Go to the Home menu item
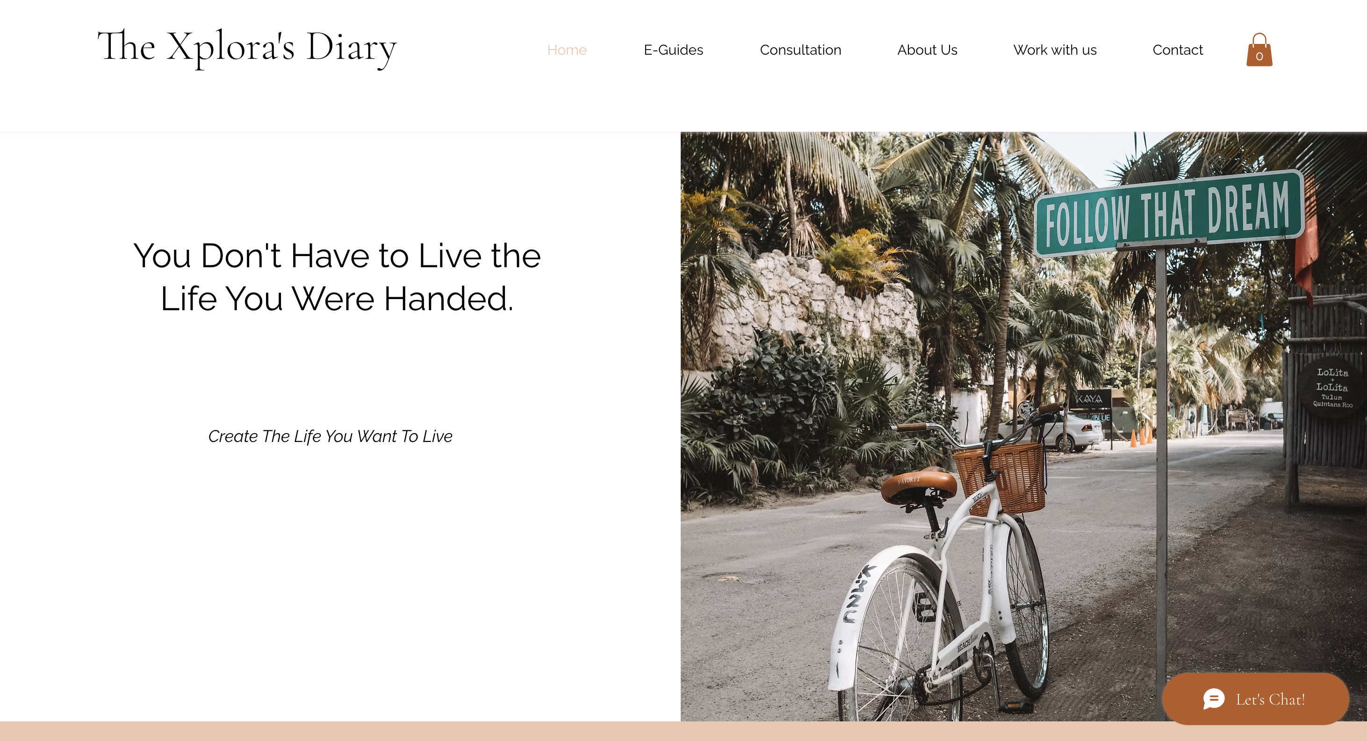The image size is (1367, 741). pos(566,50)
